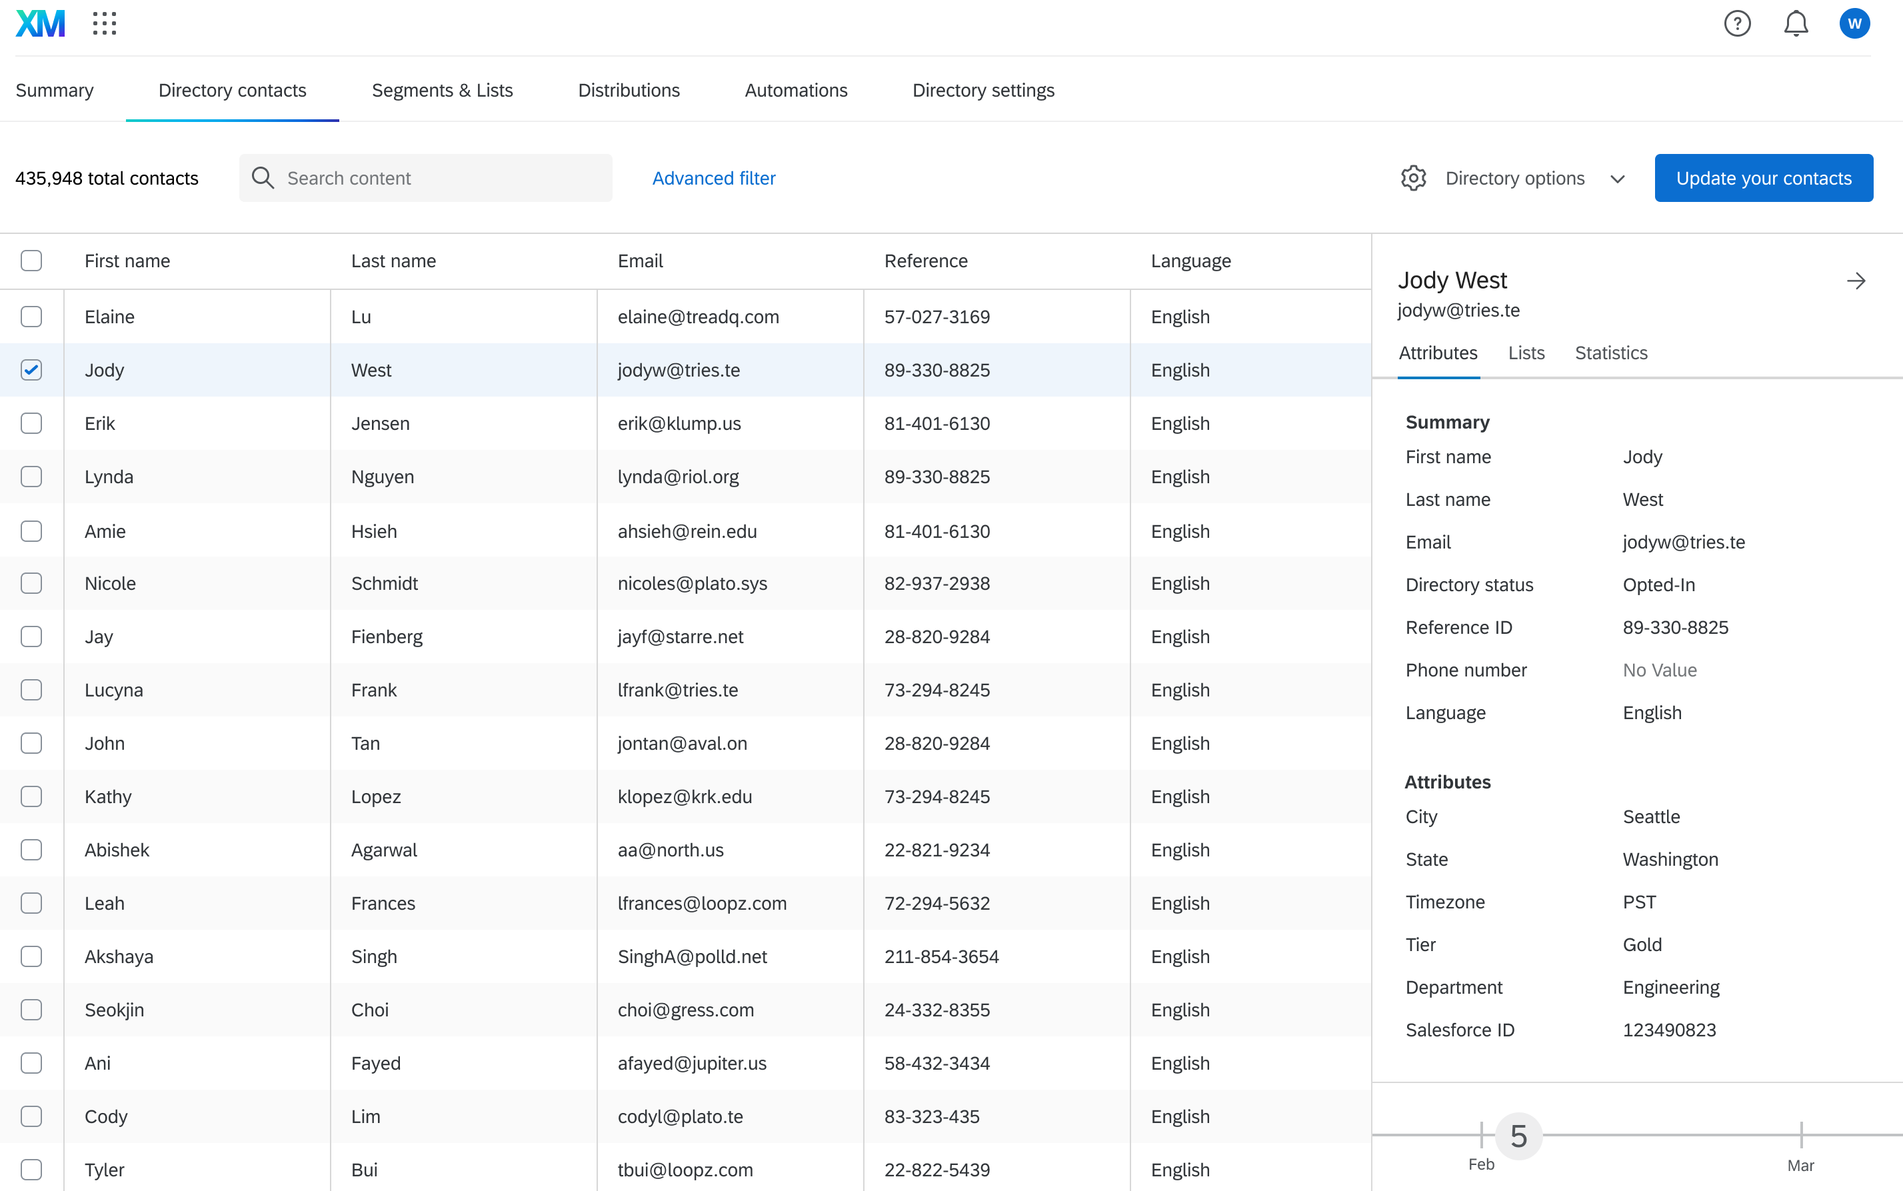Open the Statistics tab in contact panel
1903x1191 pixels.
[x=1611, y=353]
